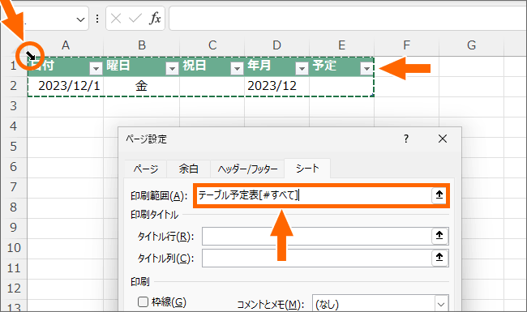Switch to ページ tab in dialog
The height and width of the screenshot is (312, 527).
(145, 169)
